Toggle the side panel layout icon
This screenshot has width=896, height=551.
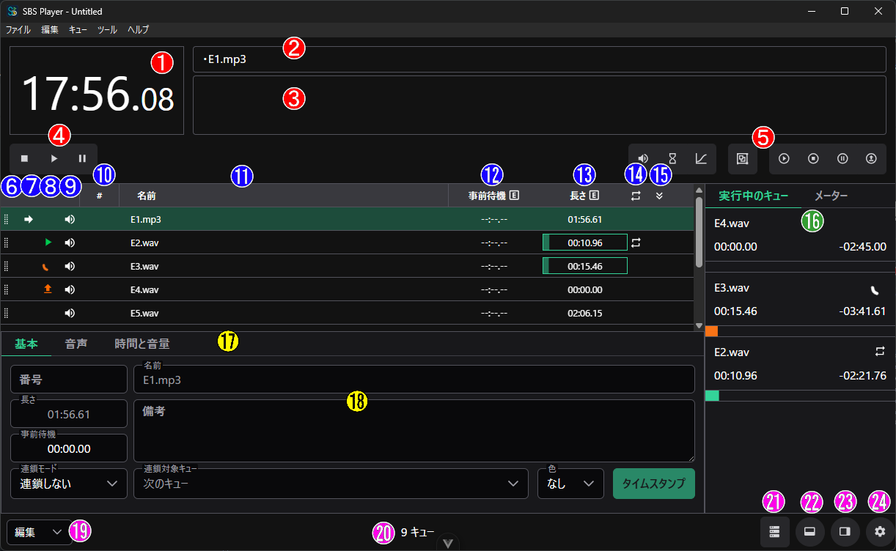(x=845, y=532)
